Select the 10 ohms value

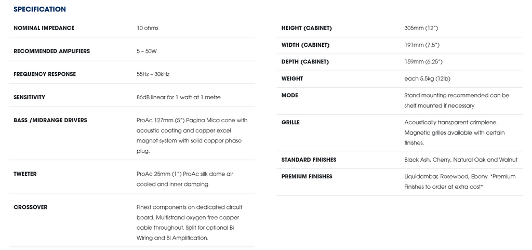click(148, 28)
